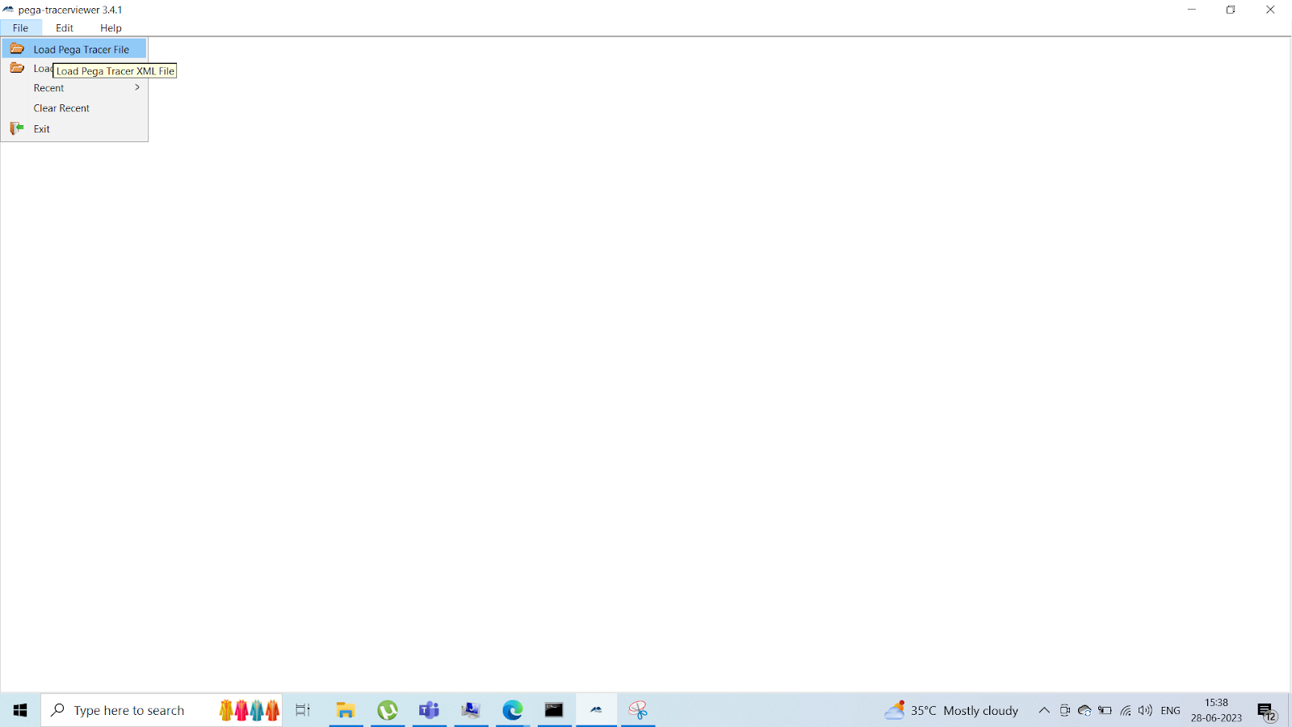Open the volume speaker tray icon
The width and height of the screenshot is (1292, 727).
(x=1145, y=710)
